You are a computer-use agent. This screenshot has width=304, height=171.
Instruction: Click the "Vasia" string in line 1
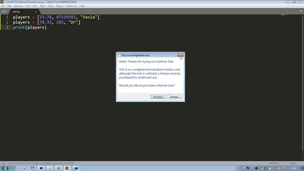(89, 17)
